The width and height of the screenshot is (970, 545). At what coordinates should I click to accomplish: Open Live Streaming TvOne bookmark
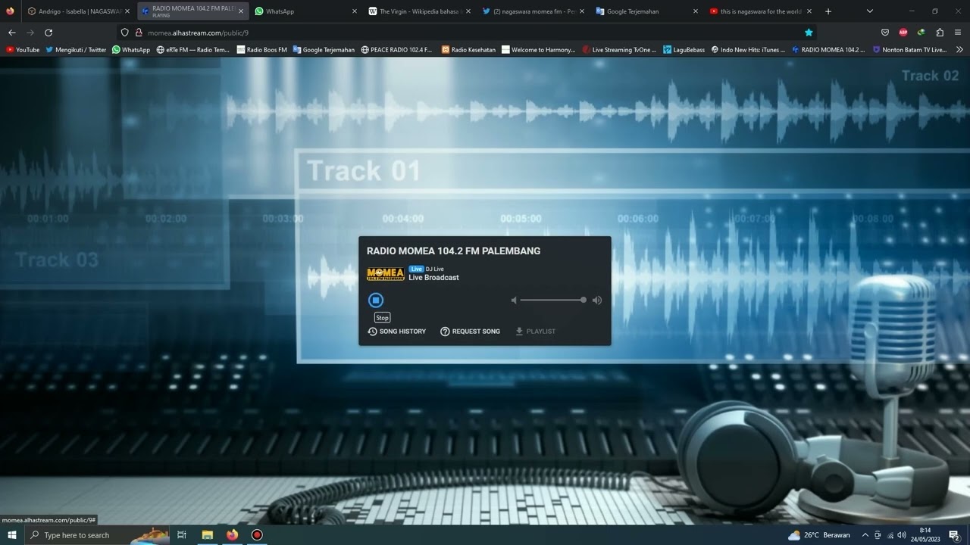619,50
